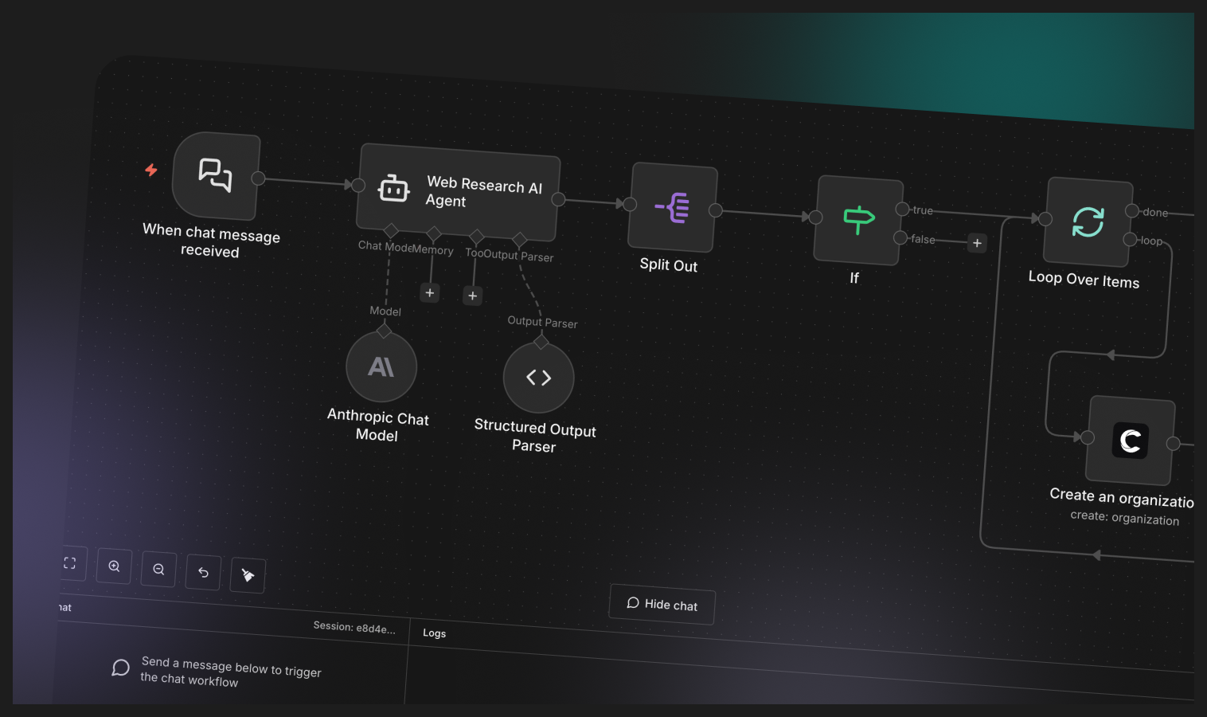Click the chat bubble icon beside prompt
The height and width of the screenshot is (717, 1207).
coord(120,668)
